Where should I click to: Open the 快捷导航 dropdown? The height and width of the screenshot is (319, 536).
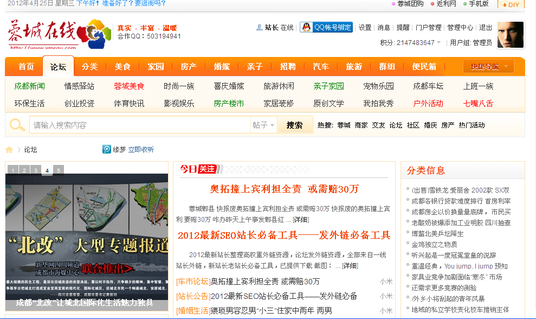coord(488,66)
